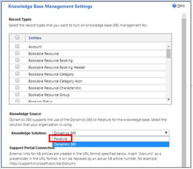Click the entities list scroll up arrow
193x169 pixels.
click(x=169, y=46)
